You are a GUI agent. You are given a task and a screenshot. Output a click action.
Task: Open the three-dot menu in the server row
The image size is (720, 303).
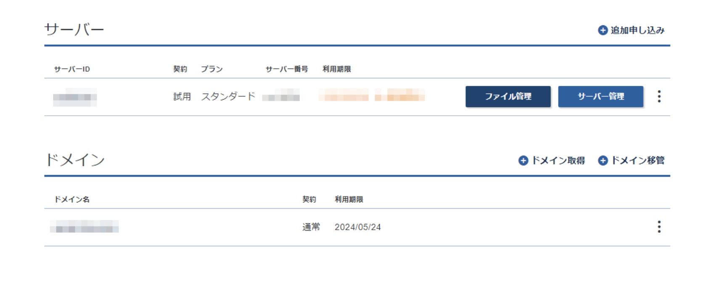(x=659, y=97)
